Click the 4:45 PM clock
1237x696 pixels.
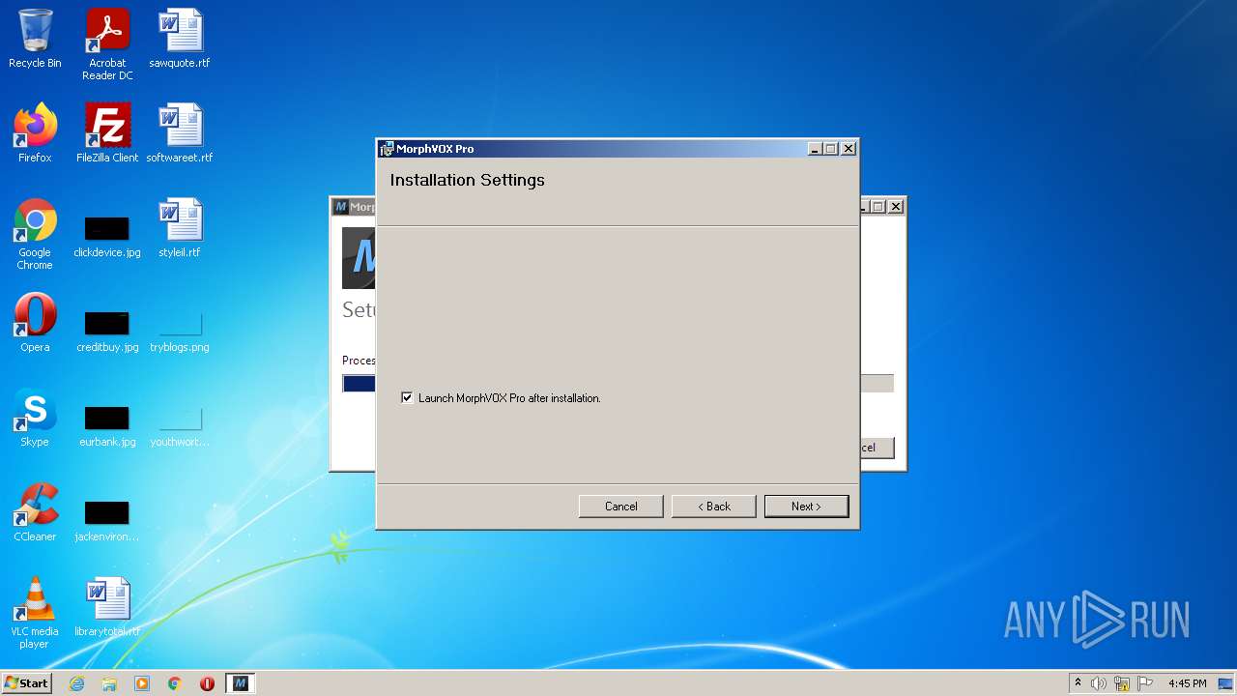coord(1187,683)
